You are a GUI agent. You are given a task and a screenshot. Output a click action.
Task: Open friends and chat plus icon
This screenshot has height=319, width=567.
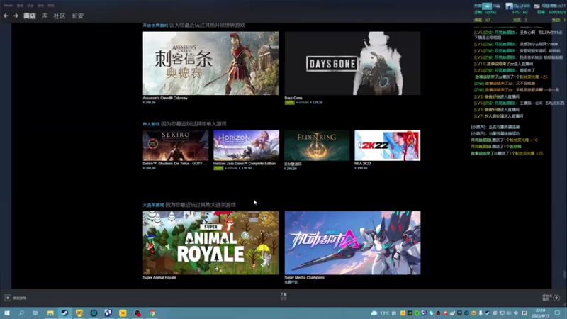click(x=556, y=298)
